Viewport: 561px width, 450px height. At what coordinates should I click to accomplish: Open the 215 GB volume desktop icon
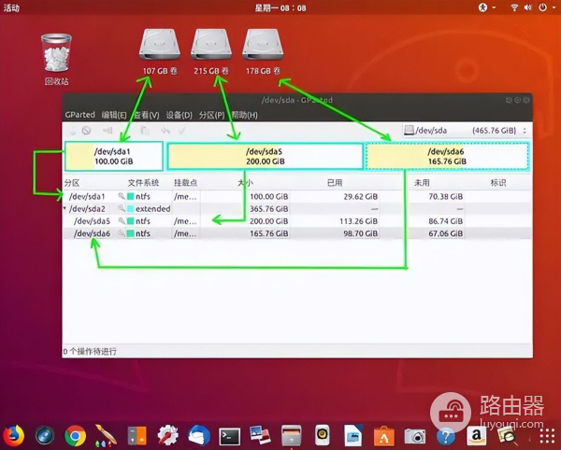coord(210,45)
